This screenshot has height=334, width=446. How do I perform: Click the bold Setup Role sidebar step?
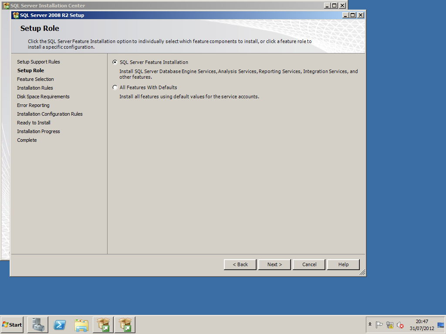[x=31, y=70]
